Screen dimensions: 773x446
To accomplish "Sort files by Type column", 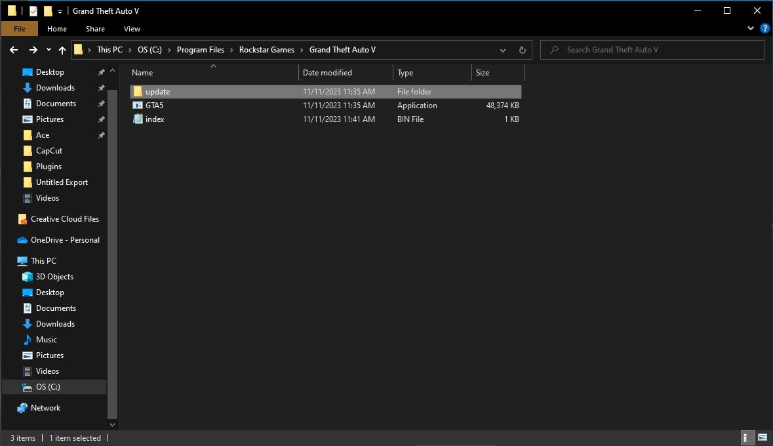I will pyautogui.click(x=432, y=73).
